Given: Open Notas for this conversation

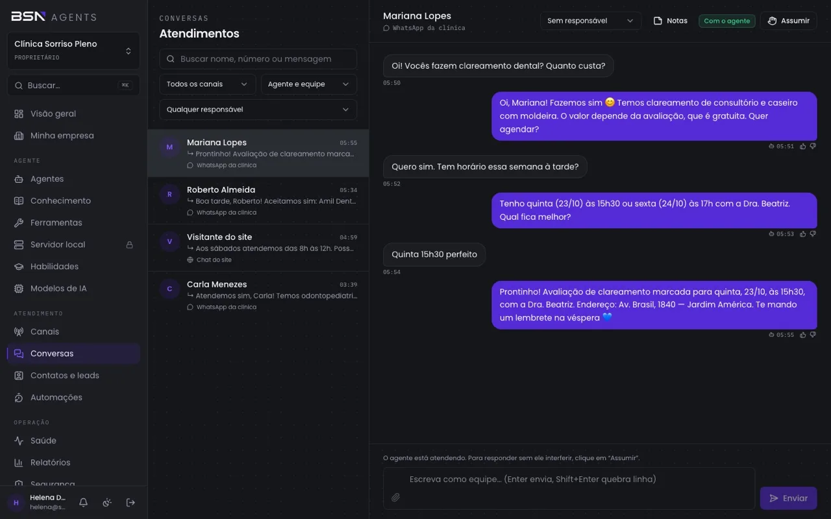Looking at the screenshot, I should [670, 21].
